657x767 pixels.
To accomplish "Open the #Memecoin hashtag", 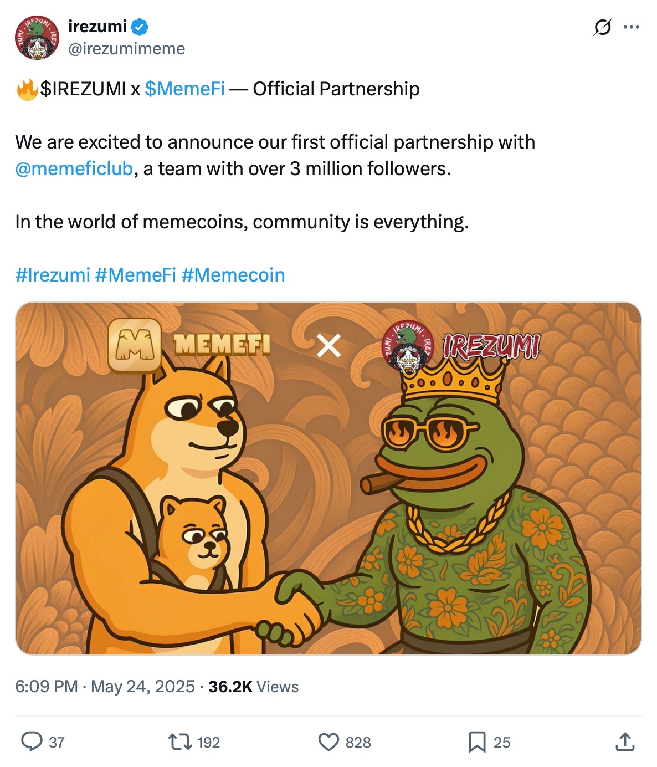I will [233, 275].
